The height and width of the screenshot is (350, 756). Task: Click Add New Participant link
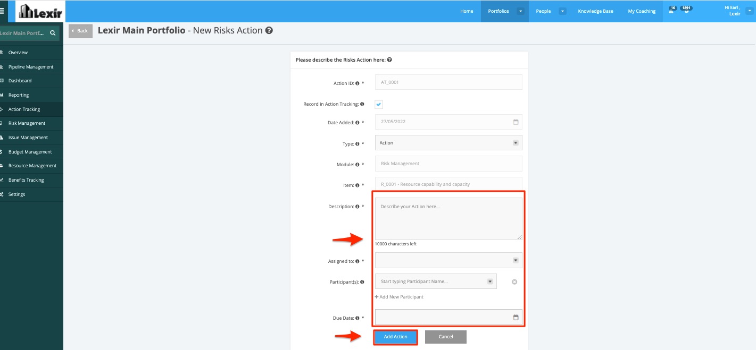click(400, 297)
